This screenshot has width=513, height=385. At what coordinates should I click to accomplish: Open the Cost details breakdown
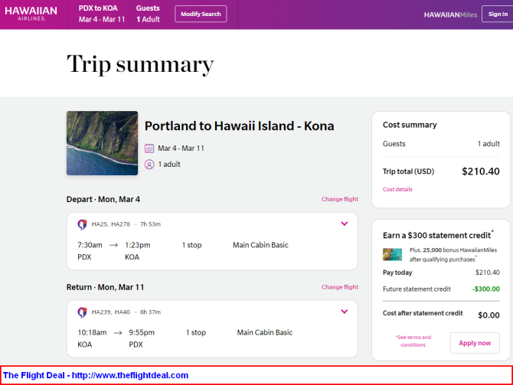coord(397,189)
